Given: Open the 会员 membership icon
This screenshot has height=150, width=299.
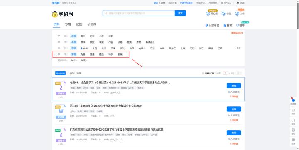Looking at the screenshot, I should coord(224,14).
